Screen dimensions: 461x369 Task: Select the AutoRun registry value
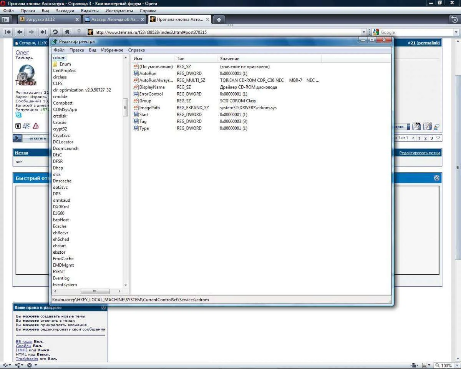coord(148,73)
